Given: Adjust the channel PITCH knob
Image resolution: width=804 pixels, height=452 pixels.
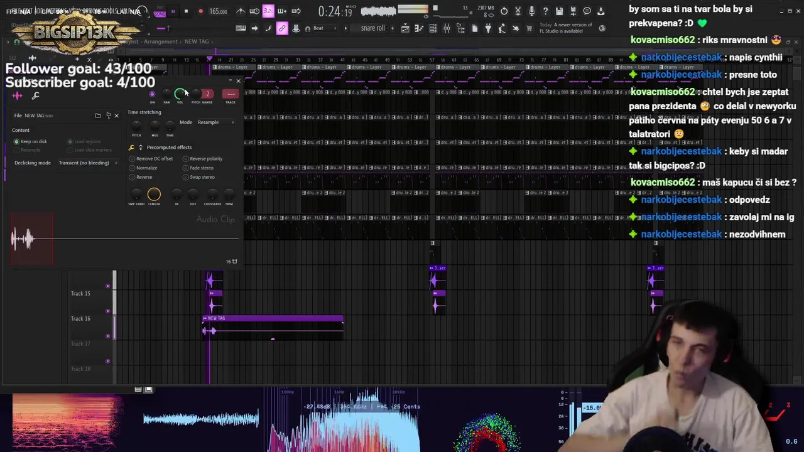Looking at the screenshot, I should pyautogui.click(x=195, y=94).
